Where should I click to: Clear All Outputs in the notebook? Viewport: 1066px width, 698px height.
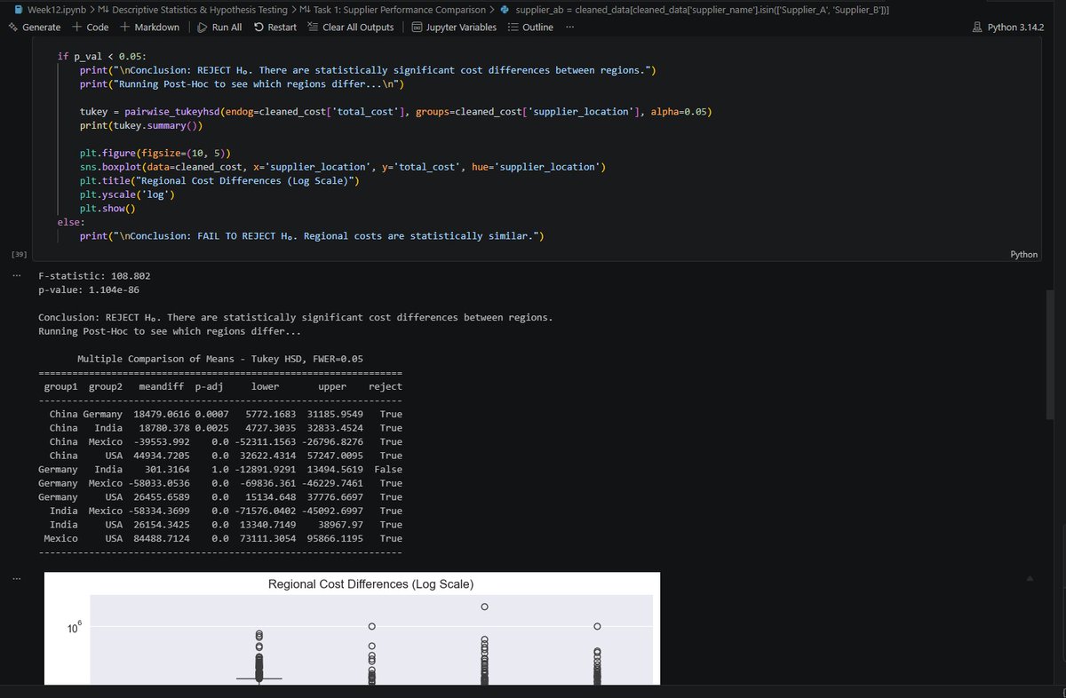tap(350, 27)
